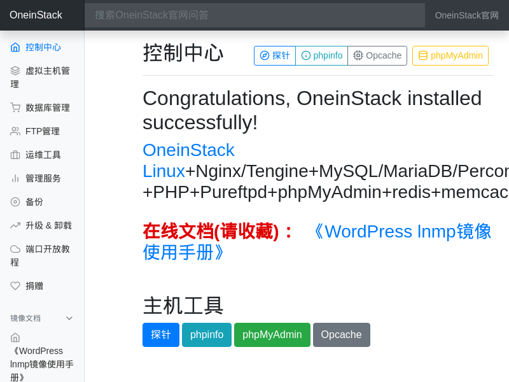Select FTP管理 in the sidebar
This screenshot has height=382, width=509.
point(42,131)
